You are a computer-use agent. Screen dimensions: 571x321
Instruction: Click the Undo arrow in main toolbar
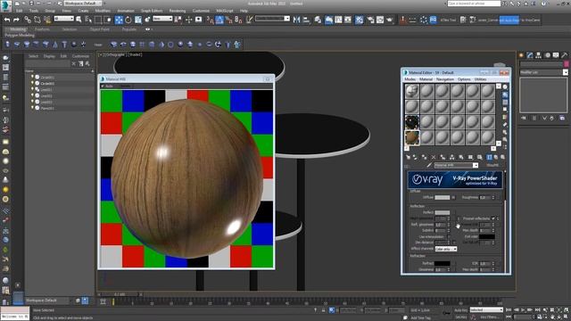pyautogui.click(x=7, y=20)
